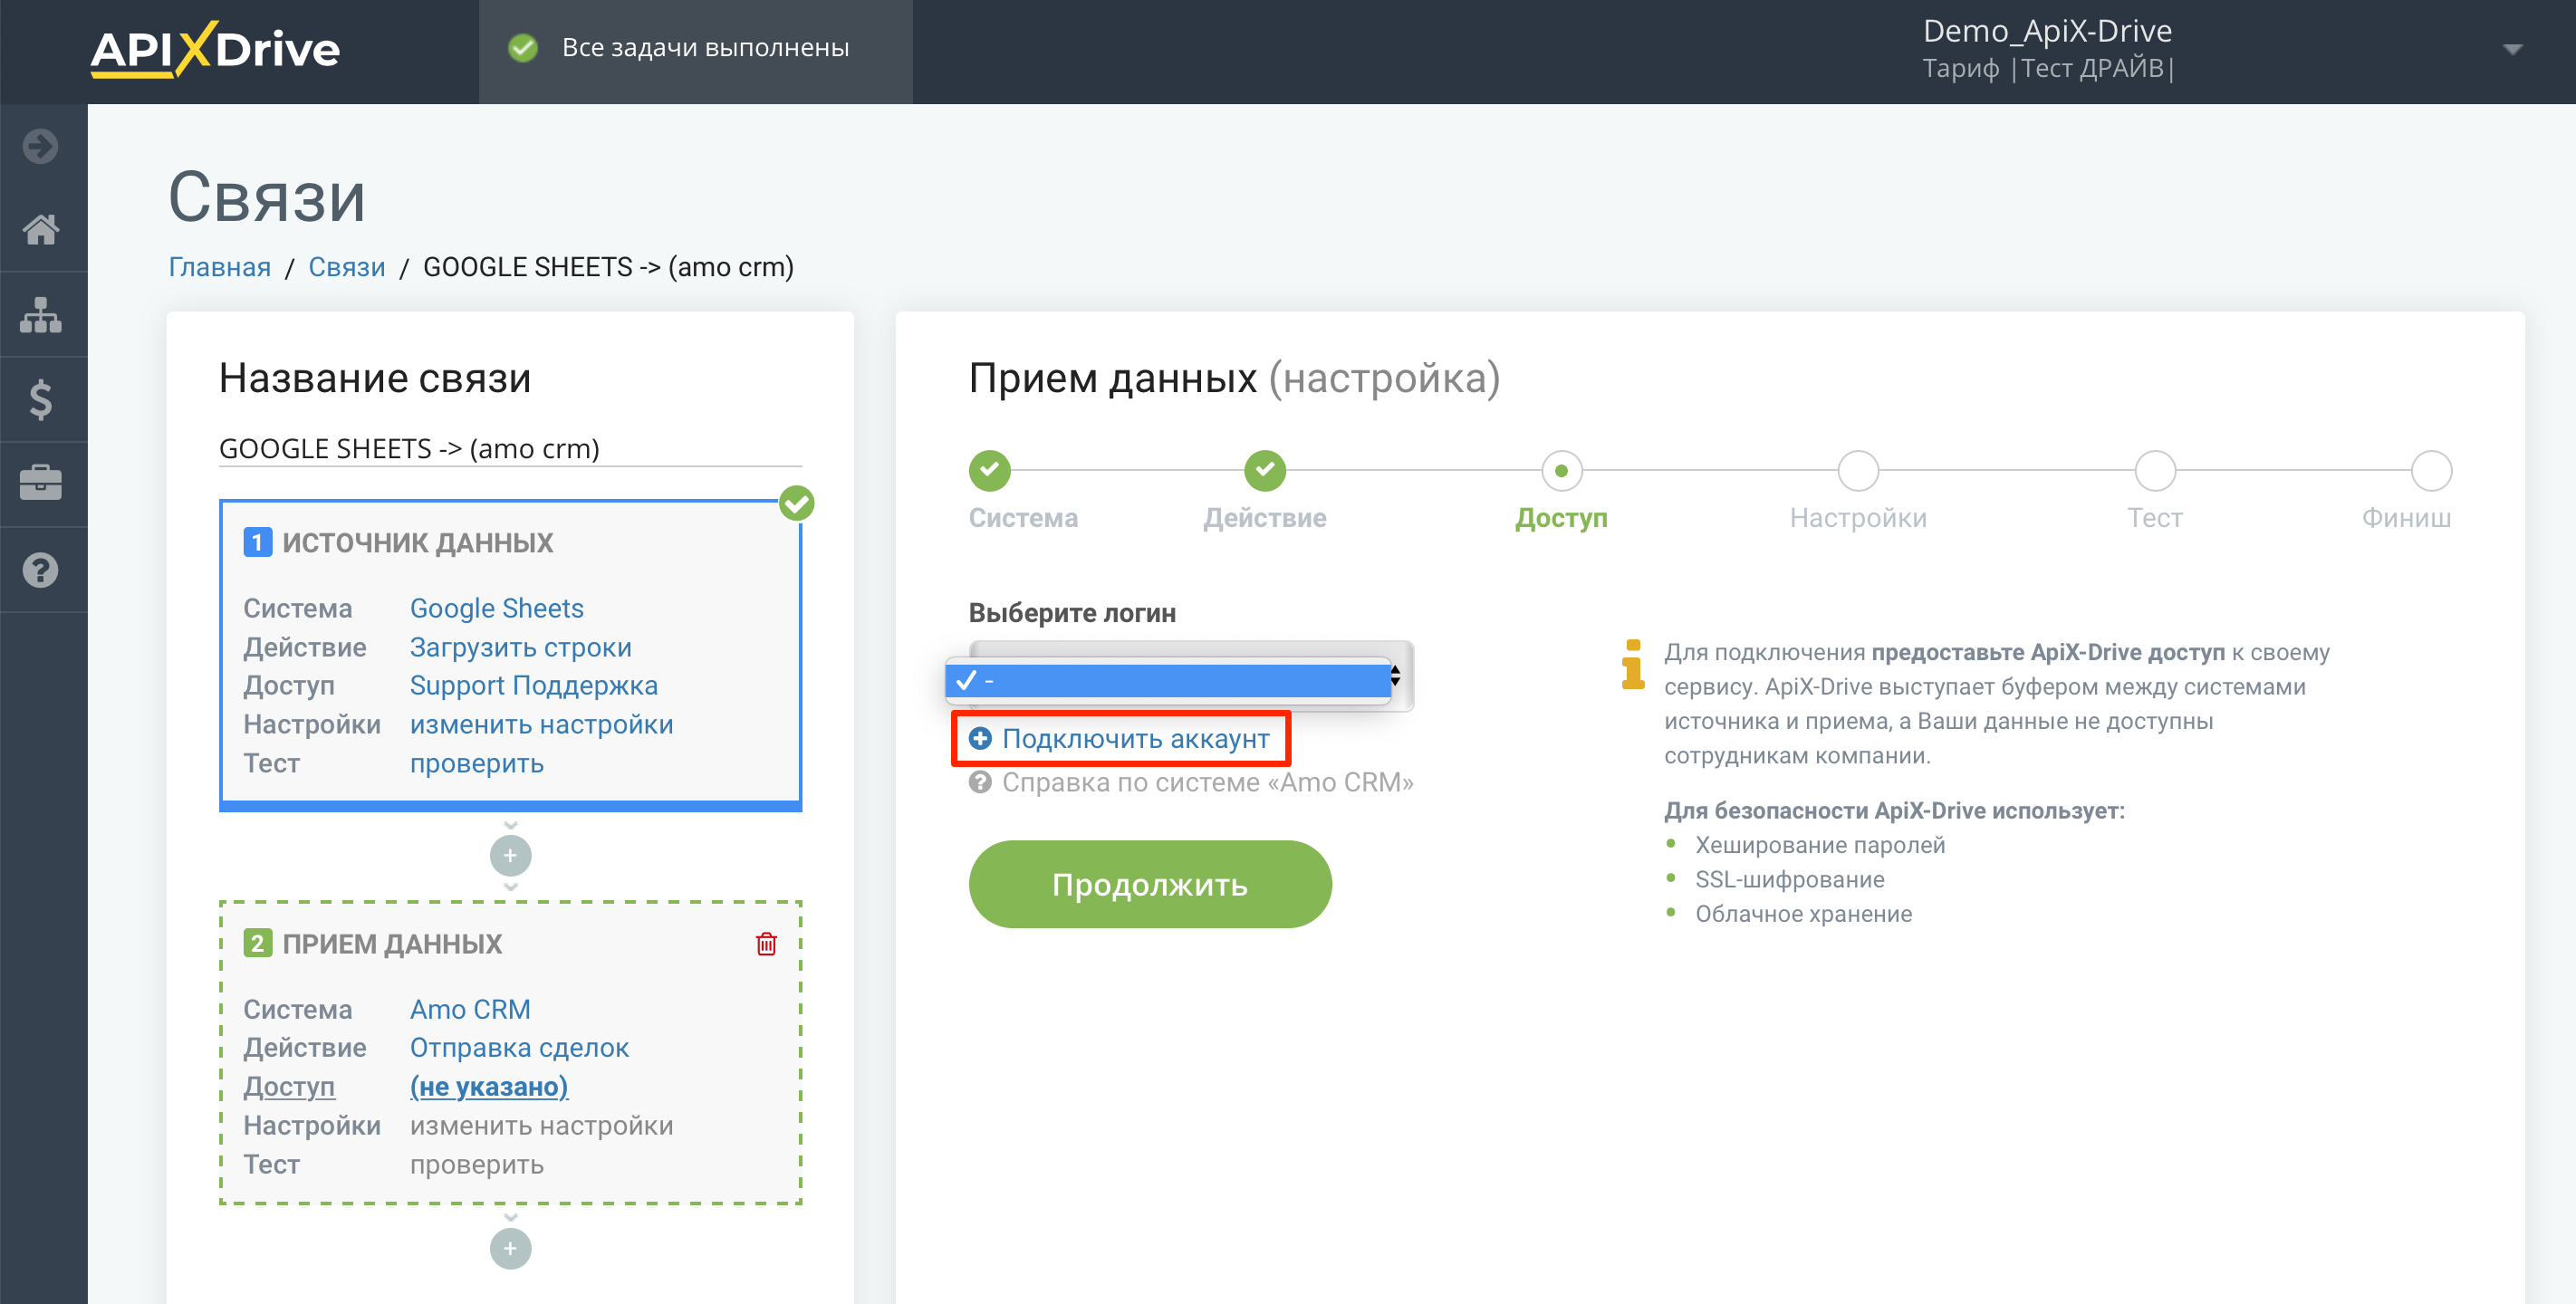
Task: Open the dollar billing icon
Action: (41, 400)
